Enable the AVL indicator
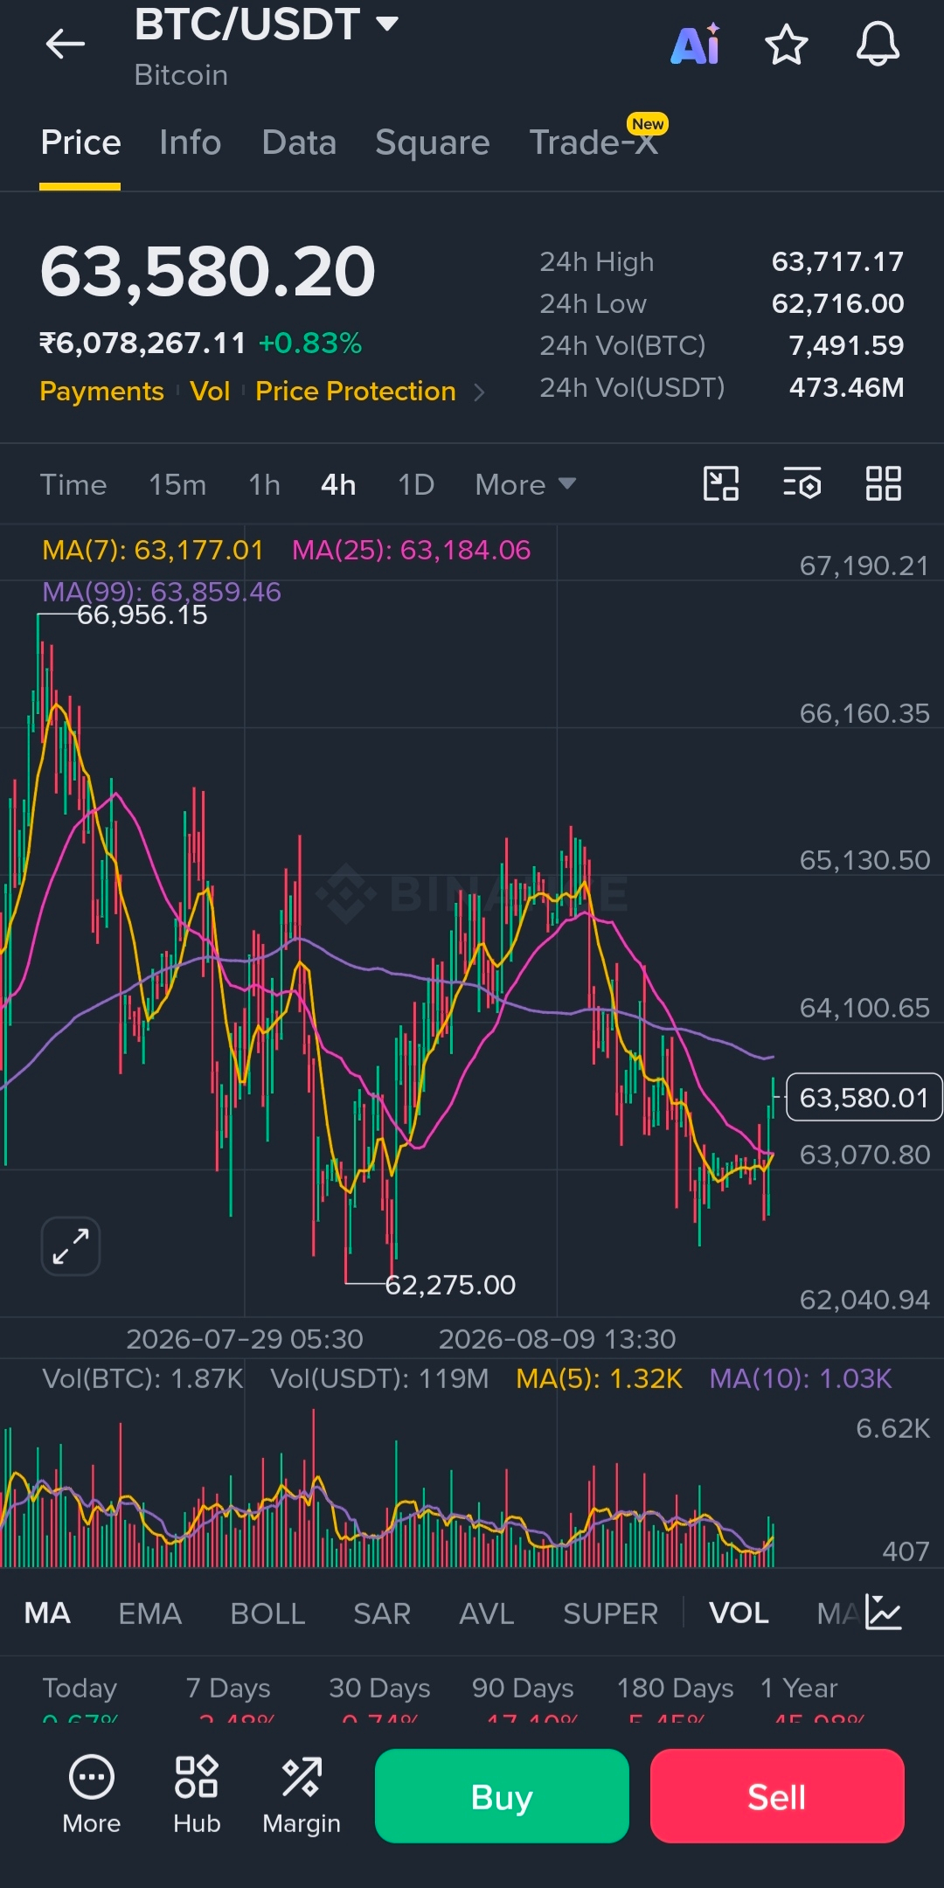The height and width of the screenshot is (1888, 944). pos(487,1613)
